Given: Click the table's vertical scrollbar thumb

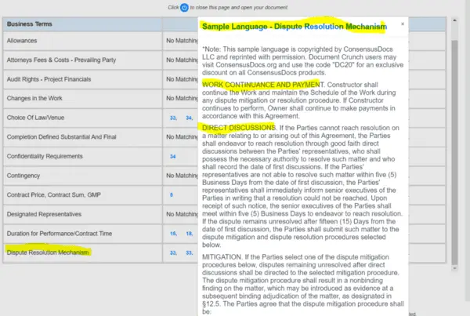Looking at the screenshot, I should (x=454, y=152).
